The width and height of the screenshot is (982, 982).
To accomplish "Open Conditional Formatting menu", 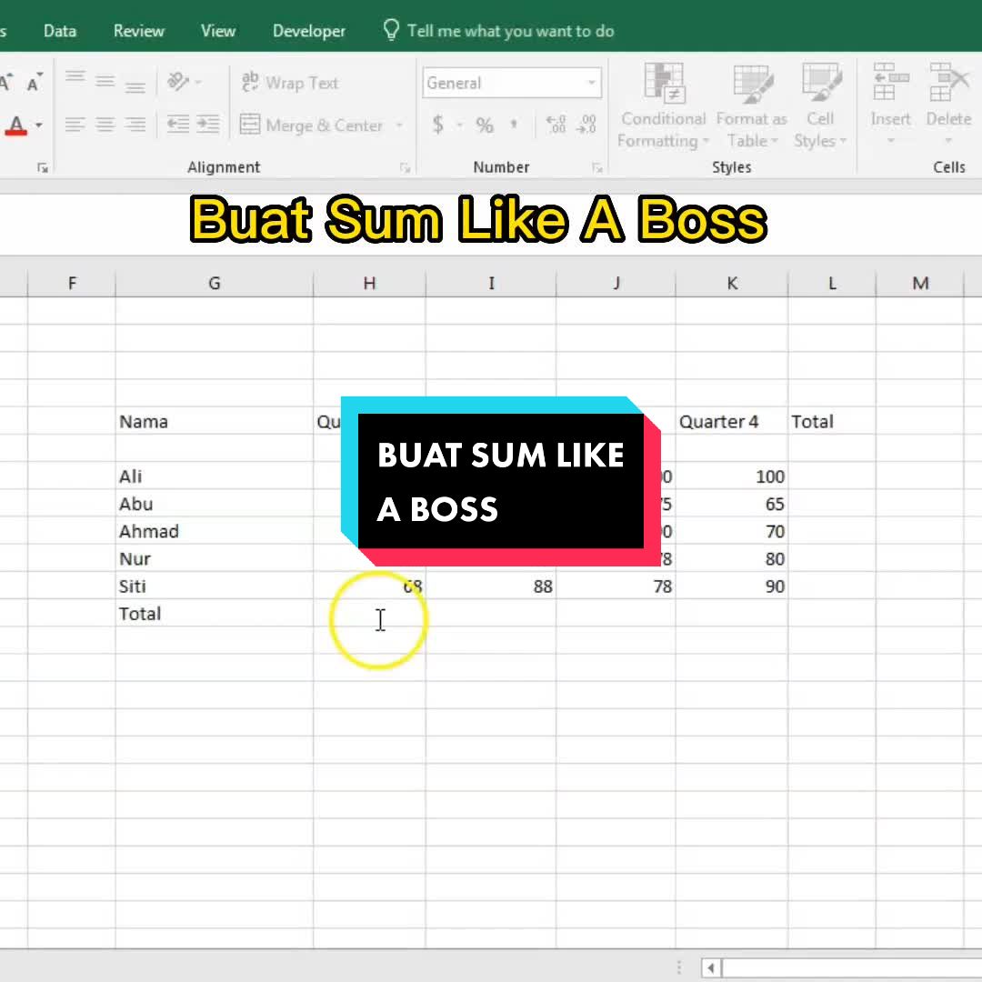I will tap(663, 105).
